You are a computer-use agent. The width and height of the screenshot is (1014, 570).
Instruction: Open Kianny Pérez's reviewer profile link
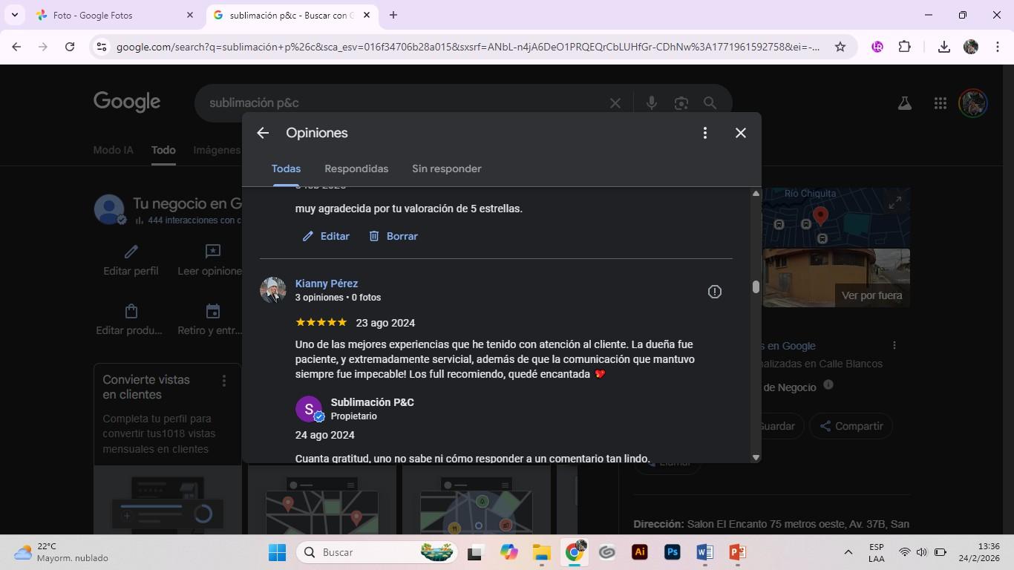coord(327,284)
